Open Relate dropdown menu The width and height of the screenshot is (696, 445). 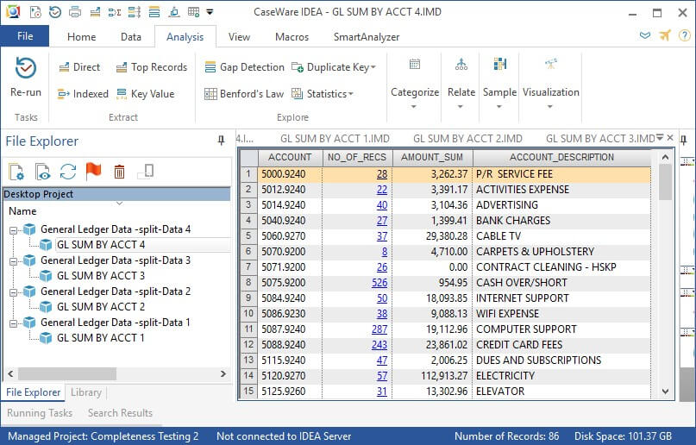(461, 106)
